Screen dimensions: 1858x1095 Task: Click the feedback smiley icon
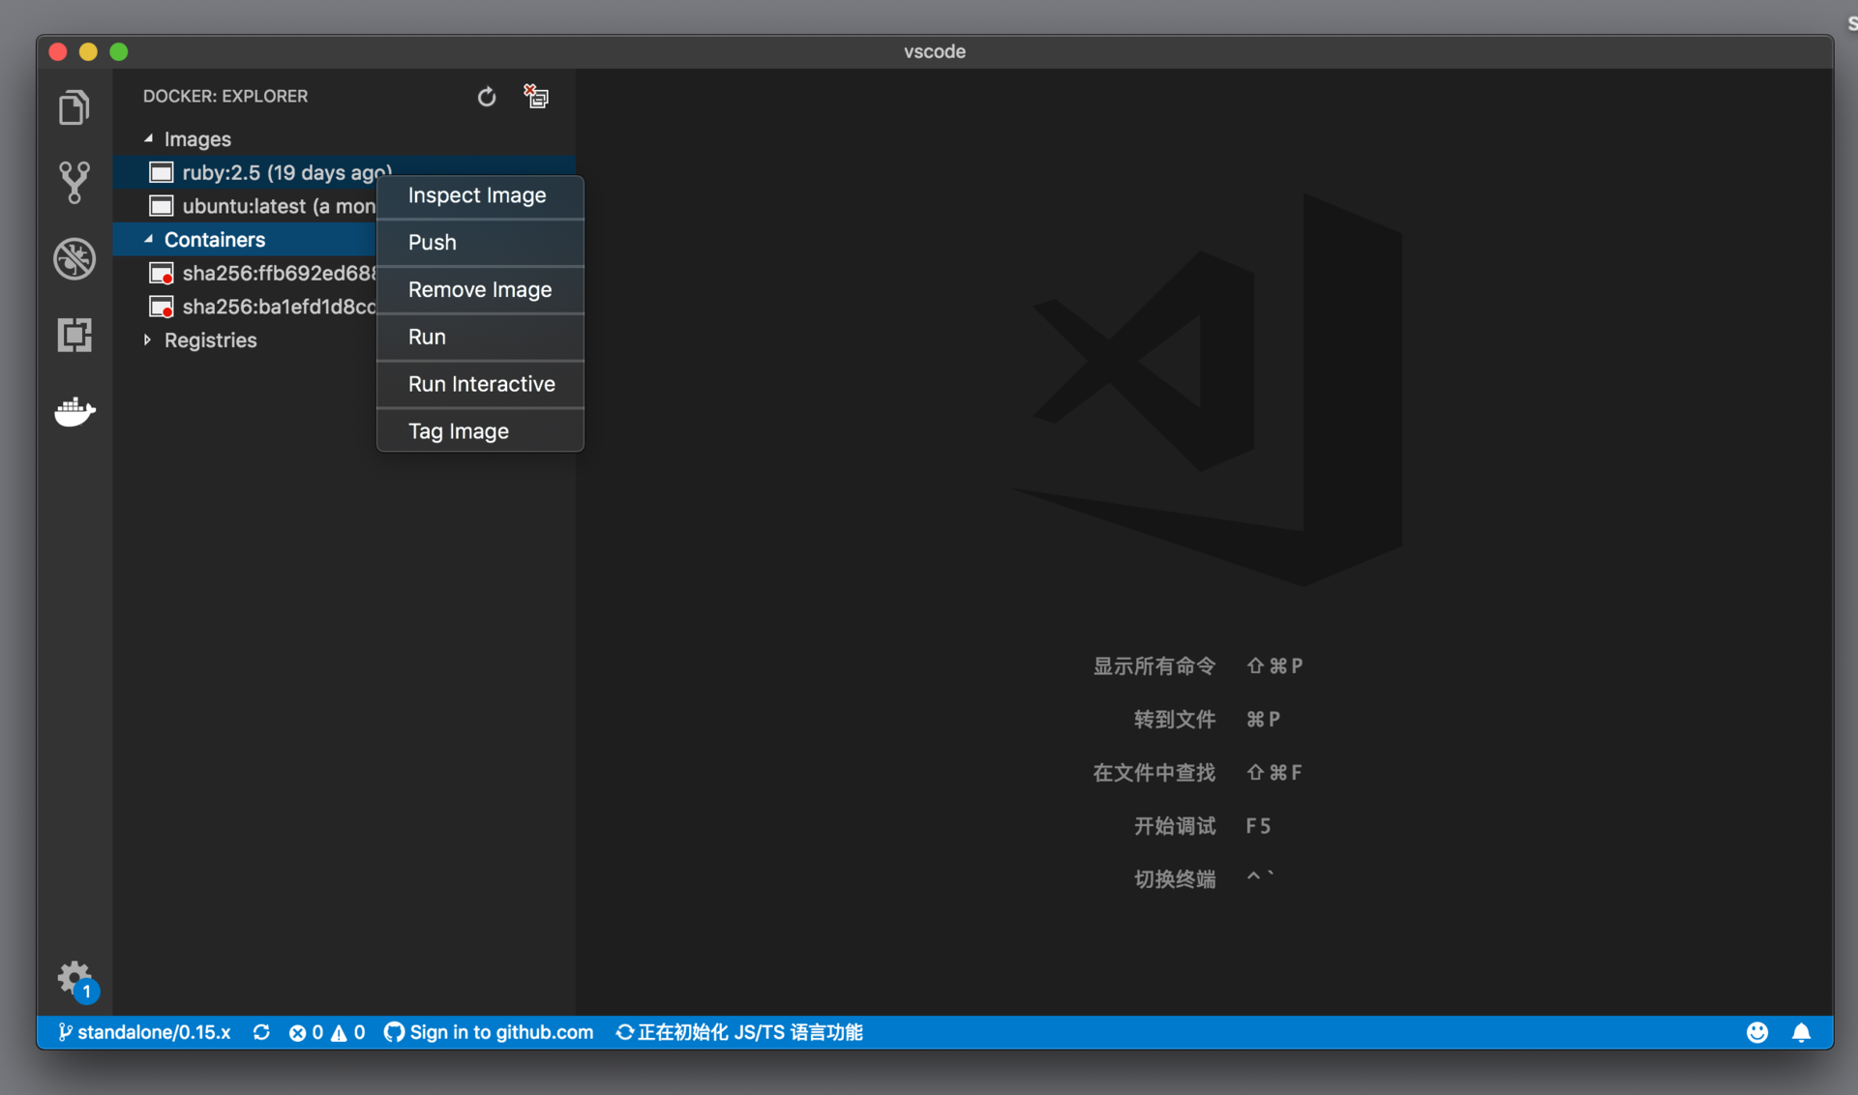click(x=1757, y=1032)
